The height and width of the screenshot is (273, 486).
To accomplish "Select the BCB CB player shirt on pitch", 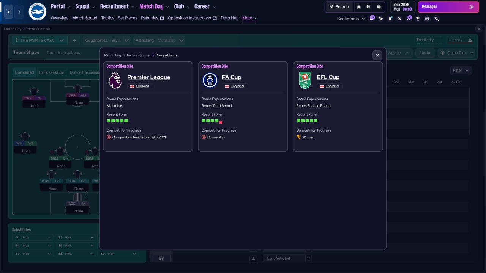I will [77, 174].
